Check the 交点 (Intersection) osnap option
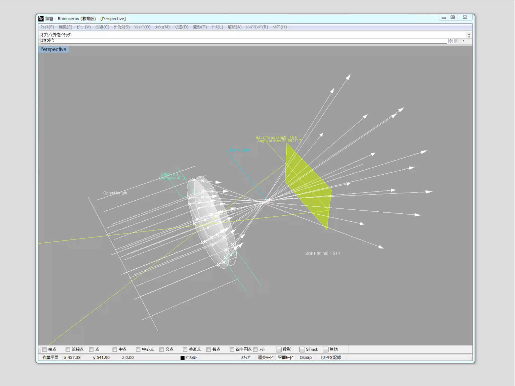This screenshot has height=386, width=515. [x=162, y=349]
